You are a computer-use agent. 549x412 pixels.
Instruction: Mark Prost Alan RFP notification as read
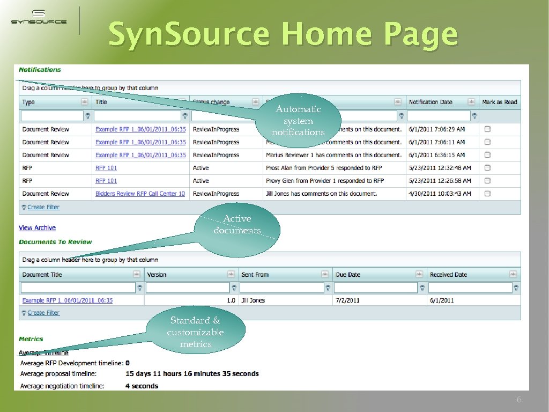tap(487, 168)
